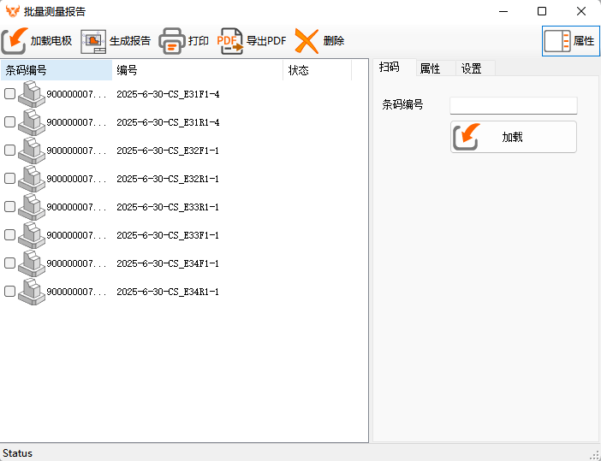This screenshot has width=601, height=461.
Task: Switch to the 属性 tab
Action: (430, 68)
